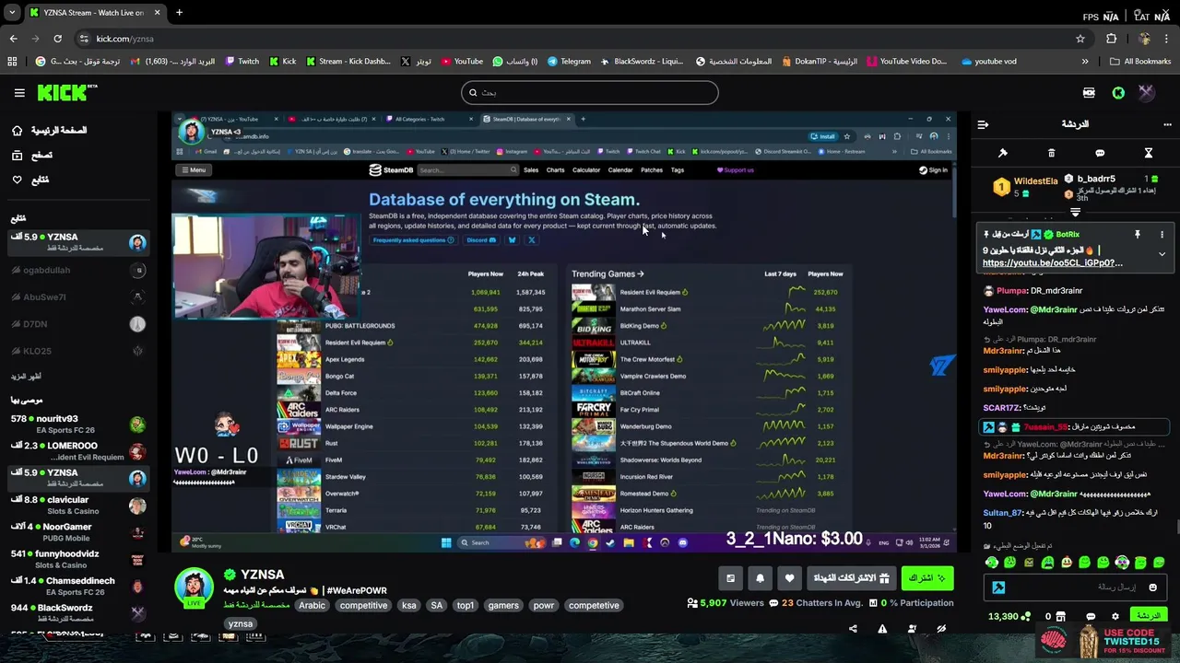The image size is (1180, 663).
Task: Click the hourglass slow mode icon
Action: (1149, 153)
